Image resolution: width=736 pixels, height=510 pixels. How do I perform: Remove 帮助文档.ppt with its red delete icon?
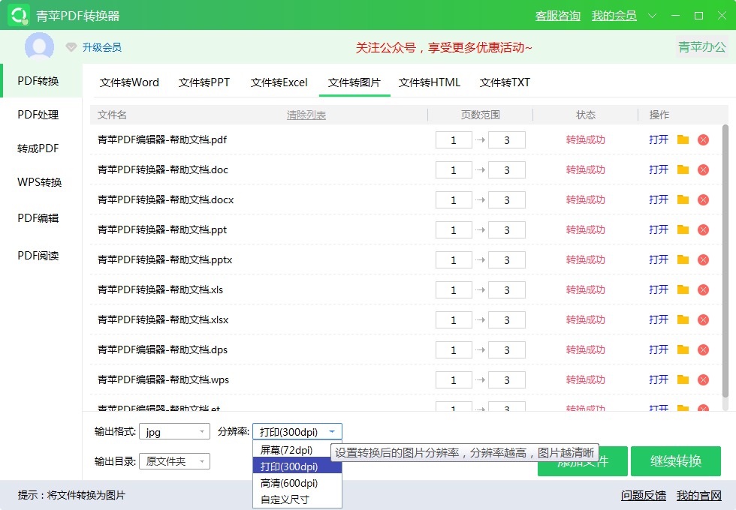(x=703, y=229)
